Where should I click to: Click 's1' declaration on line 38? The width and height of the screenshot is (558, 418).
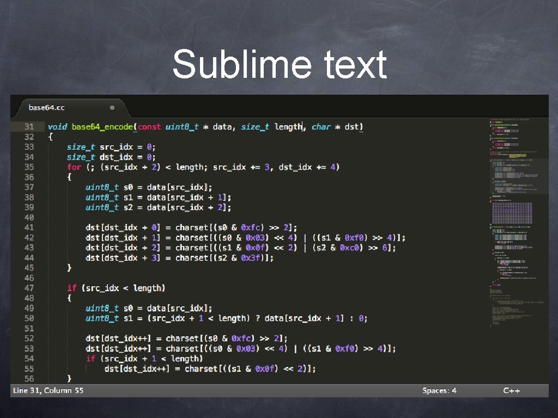tap(128, 197)
